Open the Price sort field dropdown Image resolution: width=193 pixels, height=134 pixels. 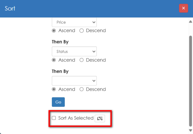[74, 22]
